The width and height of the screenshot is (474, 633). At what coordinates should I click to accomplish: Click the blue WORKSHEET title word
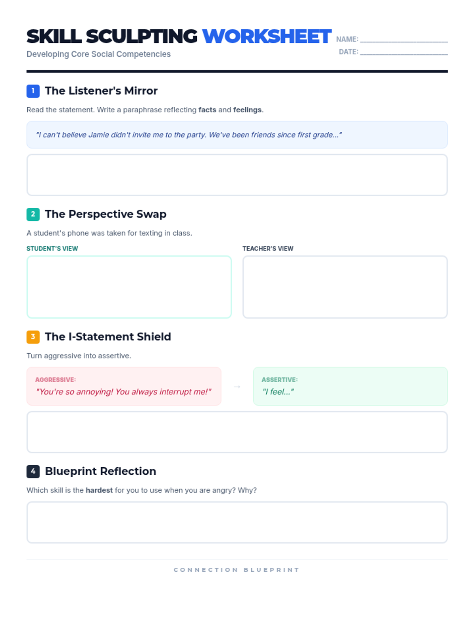pyautogui.click(x=267, y=36)
